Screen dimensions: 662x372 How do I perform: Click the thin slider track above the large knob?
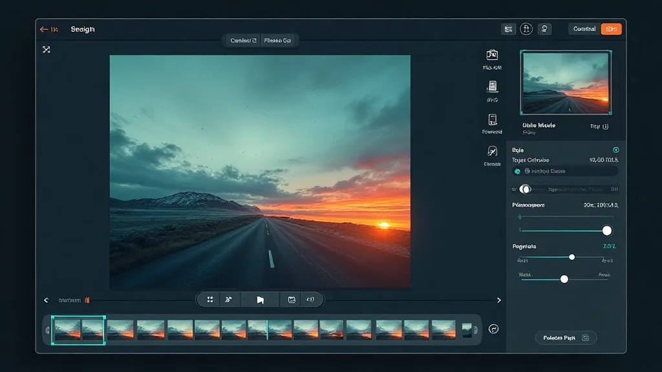pos(566,217)
